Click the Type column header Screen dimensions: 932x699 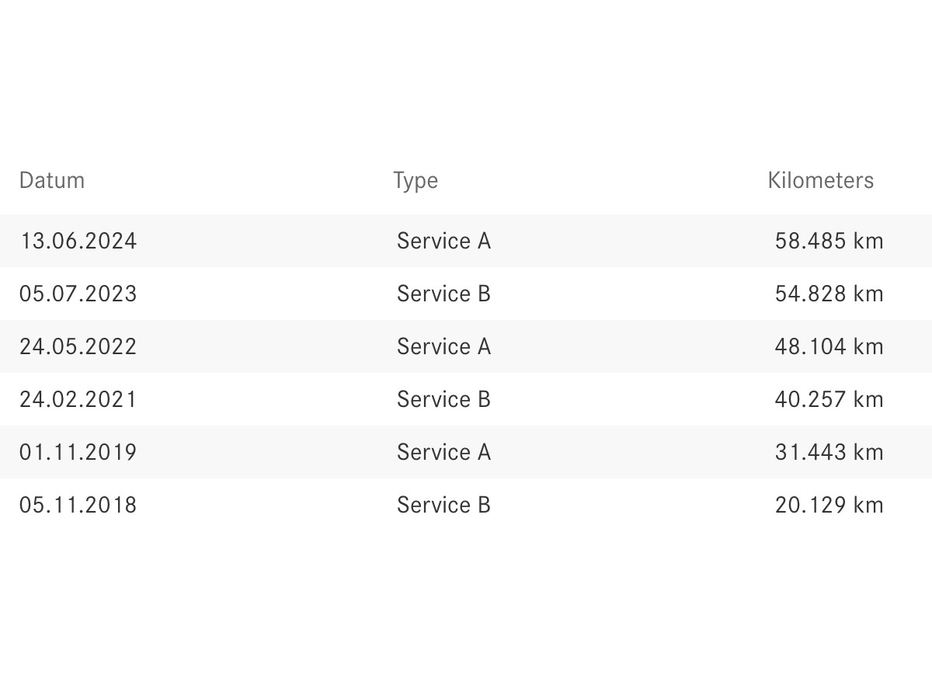point(416,180)
